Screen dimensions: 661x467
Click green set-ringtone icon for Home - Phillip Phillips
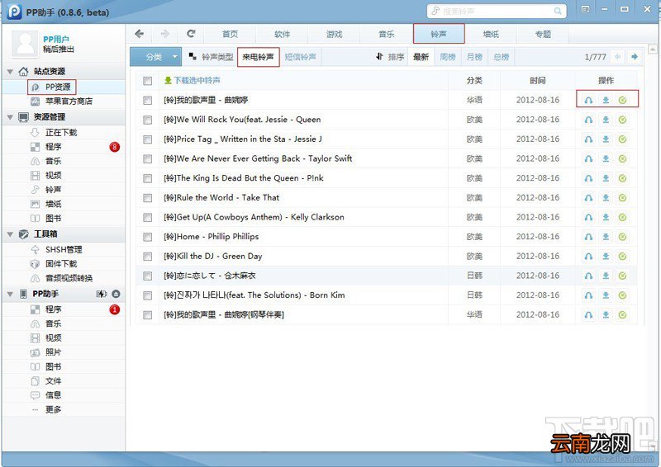point(623,237)
